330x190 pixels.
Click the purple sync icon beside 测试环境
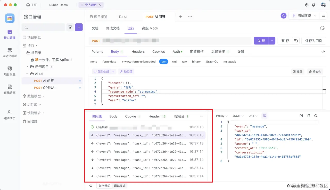tap(284, 16)
